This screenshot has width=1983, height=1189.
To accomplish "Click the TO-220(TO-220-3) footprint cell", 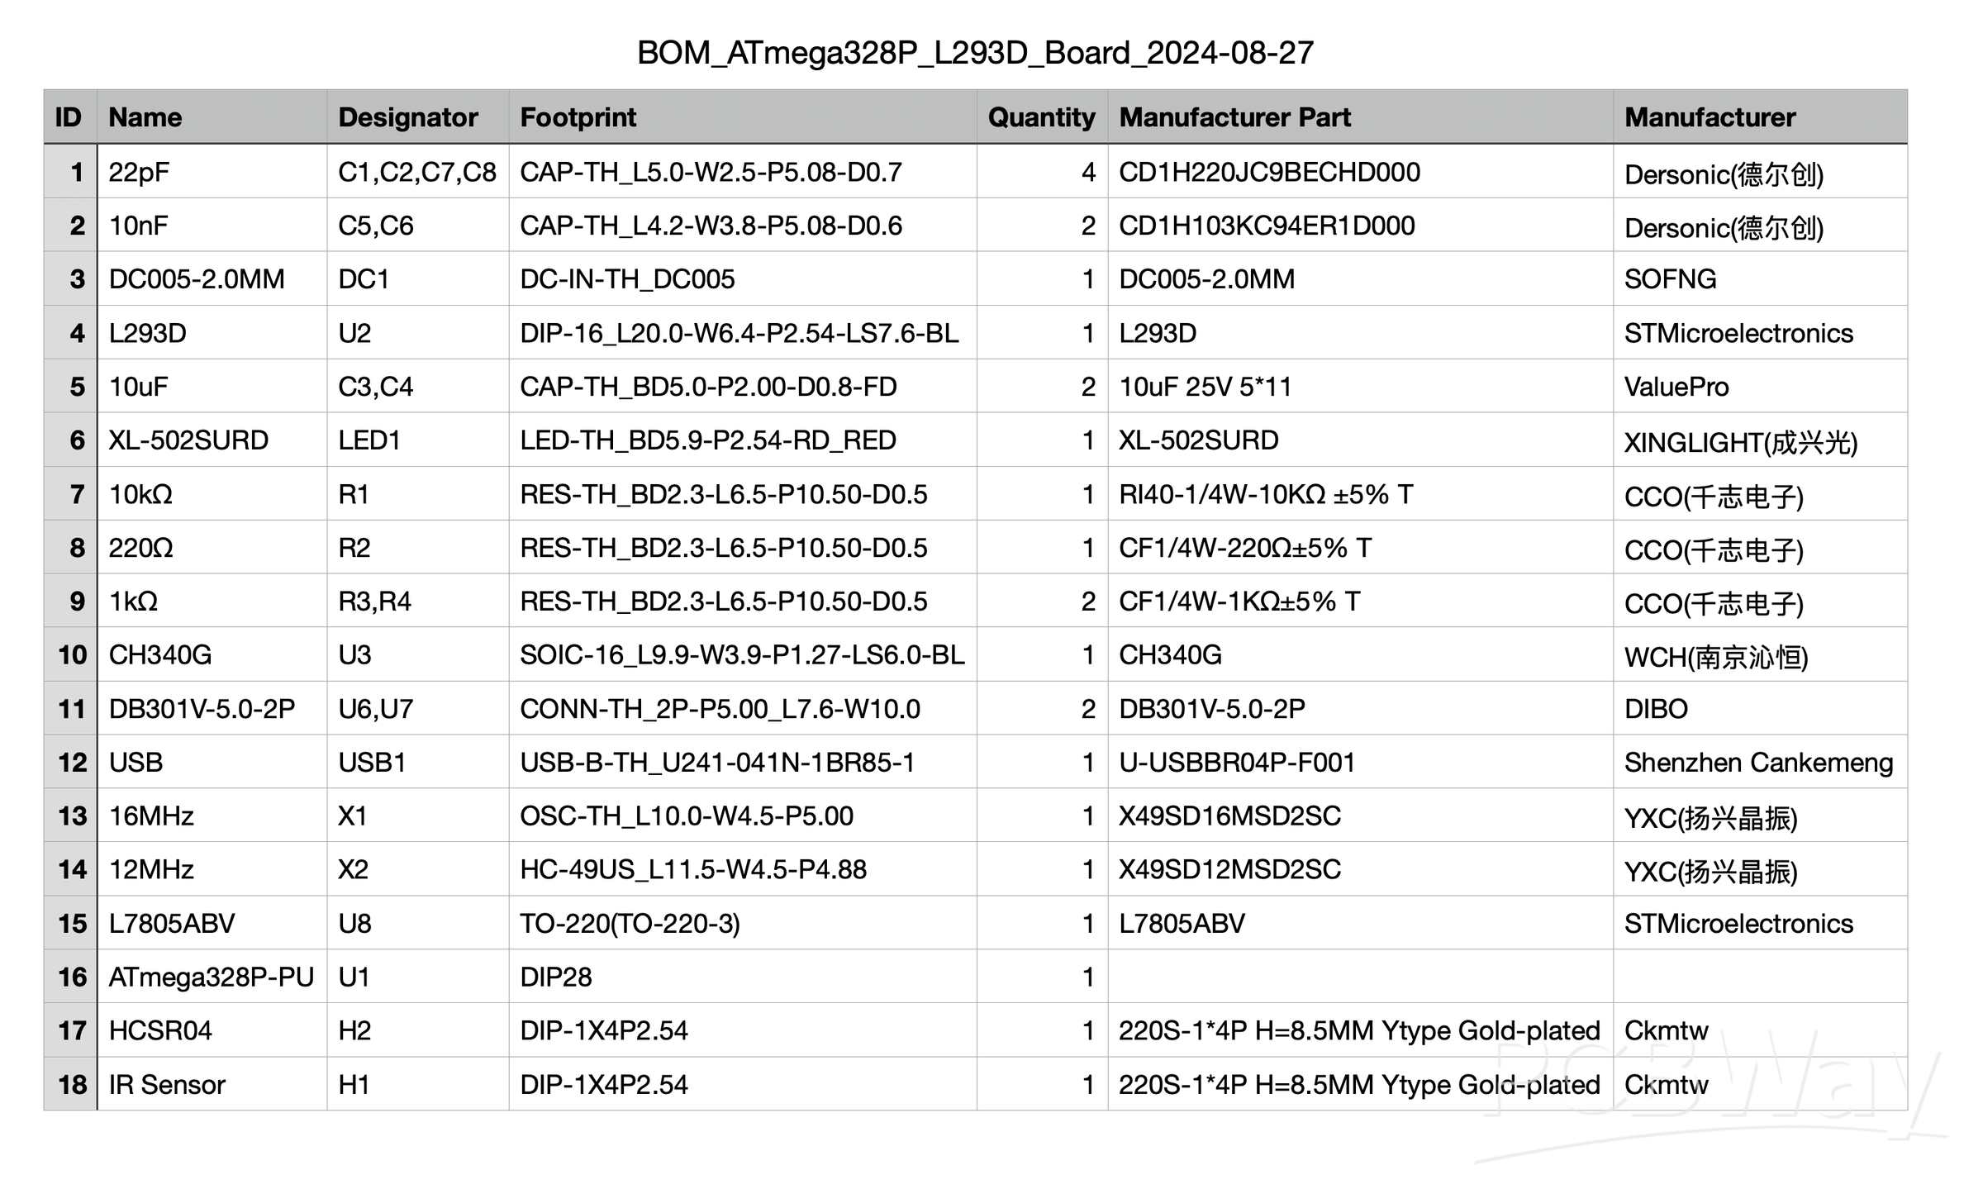I will pyautogui.click(x=630, y=924).
